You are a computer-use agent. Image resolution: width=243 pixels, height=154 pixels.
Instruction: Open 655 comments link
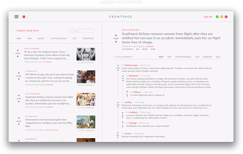[86, 85]
